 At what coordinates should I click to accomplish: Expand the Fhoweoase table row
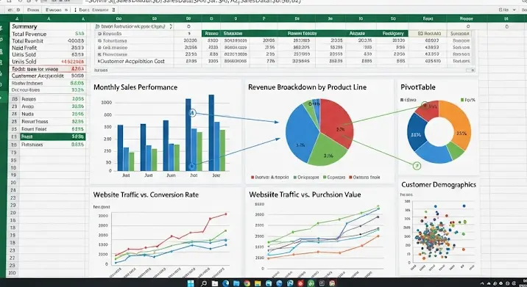(x=99, y=54)
